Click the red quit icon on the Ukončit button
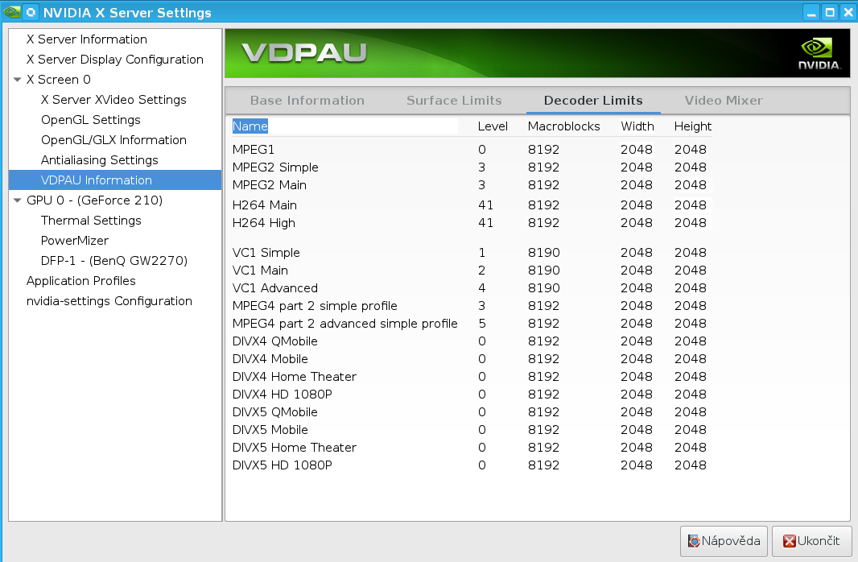 [x=789, y=541]
